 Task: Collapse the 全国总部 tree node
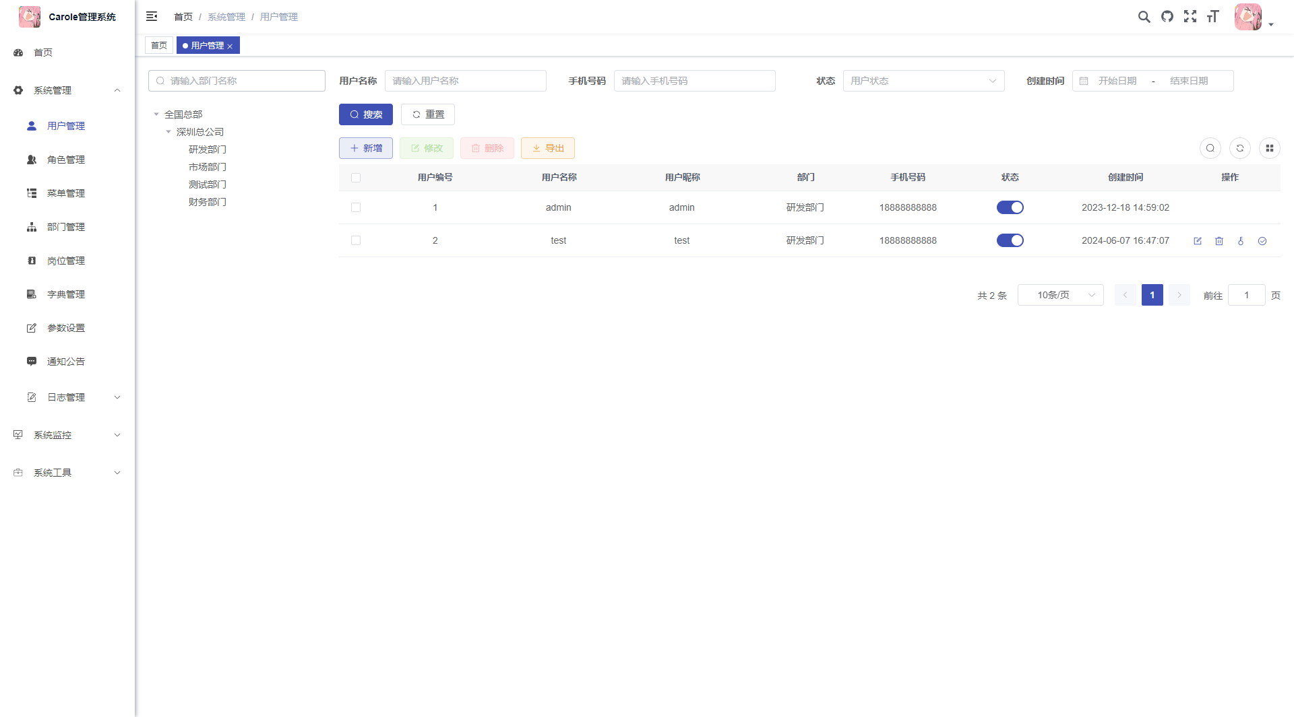[156, 114]
